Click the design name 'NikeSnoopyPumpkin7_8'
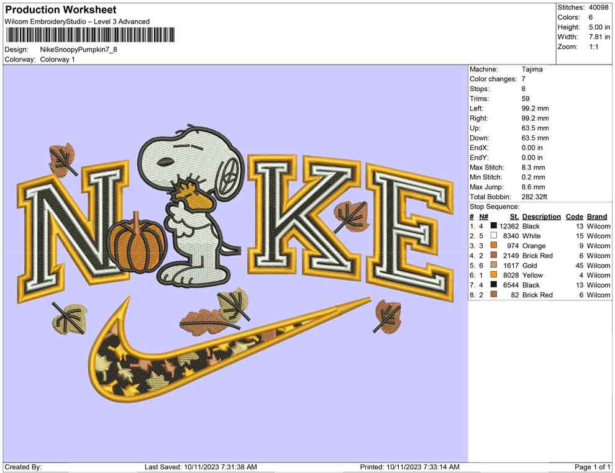 tap(78, 50)
